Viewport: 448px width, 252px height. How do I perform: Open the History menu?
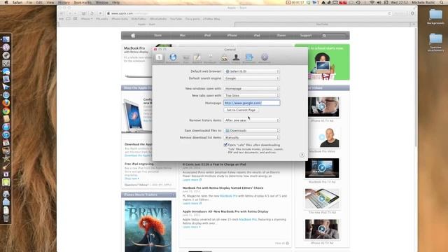(x=64, y=2)
